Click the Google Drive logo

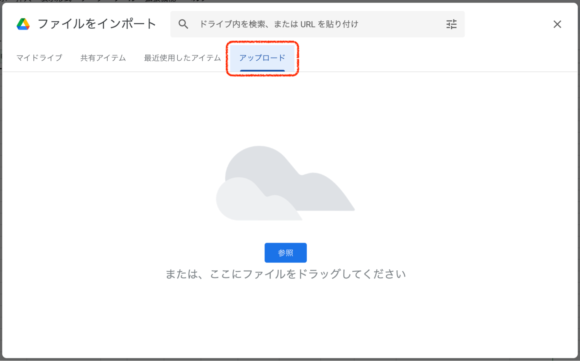23,24
